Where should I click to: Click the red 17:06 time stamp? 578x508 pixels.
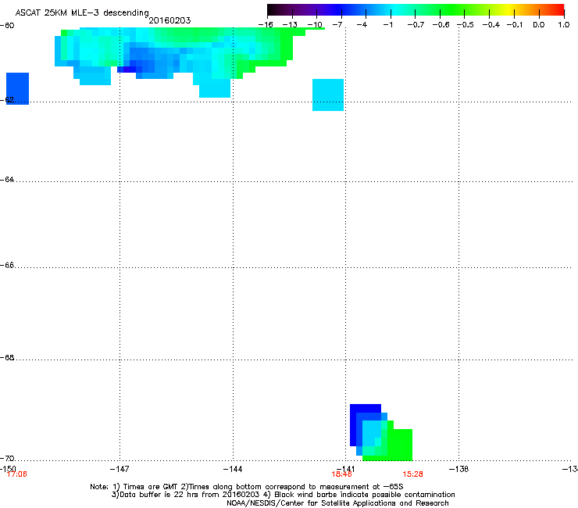17,474
